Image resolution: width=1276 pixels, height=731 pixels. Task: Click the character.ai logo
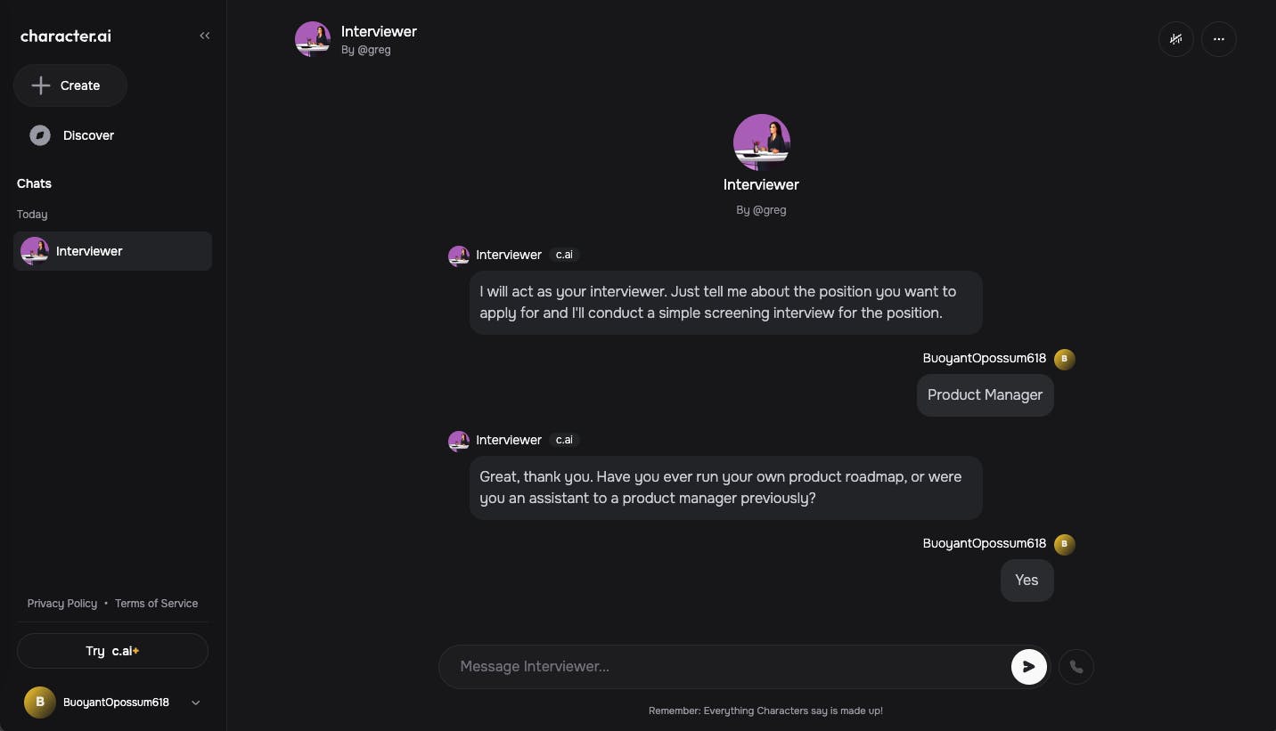pos(66,37)
